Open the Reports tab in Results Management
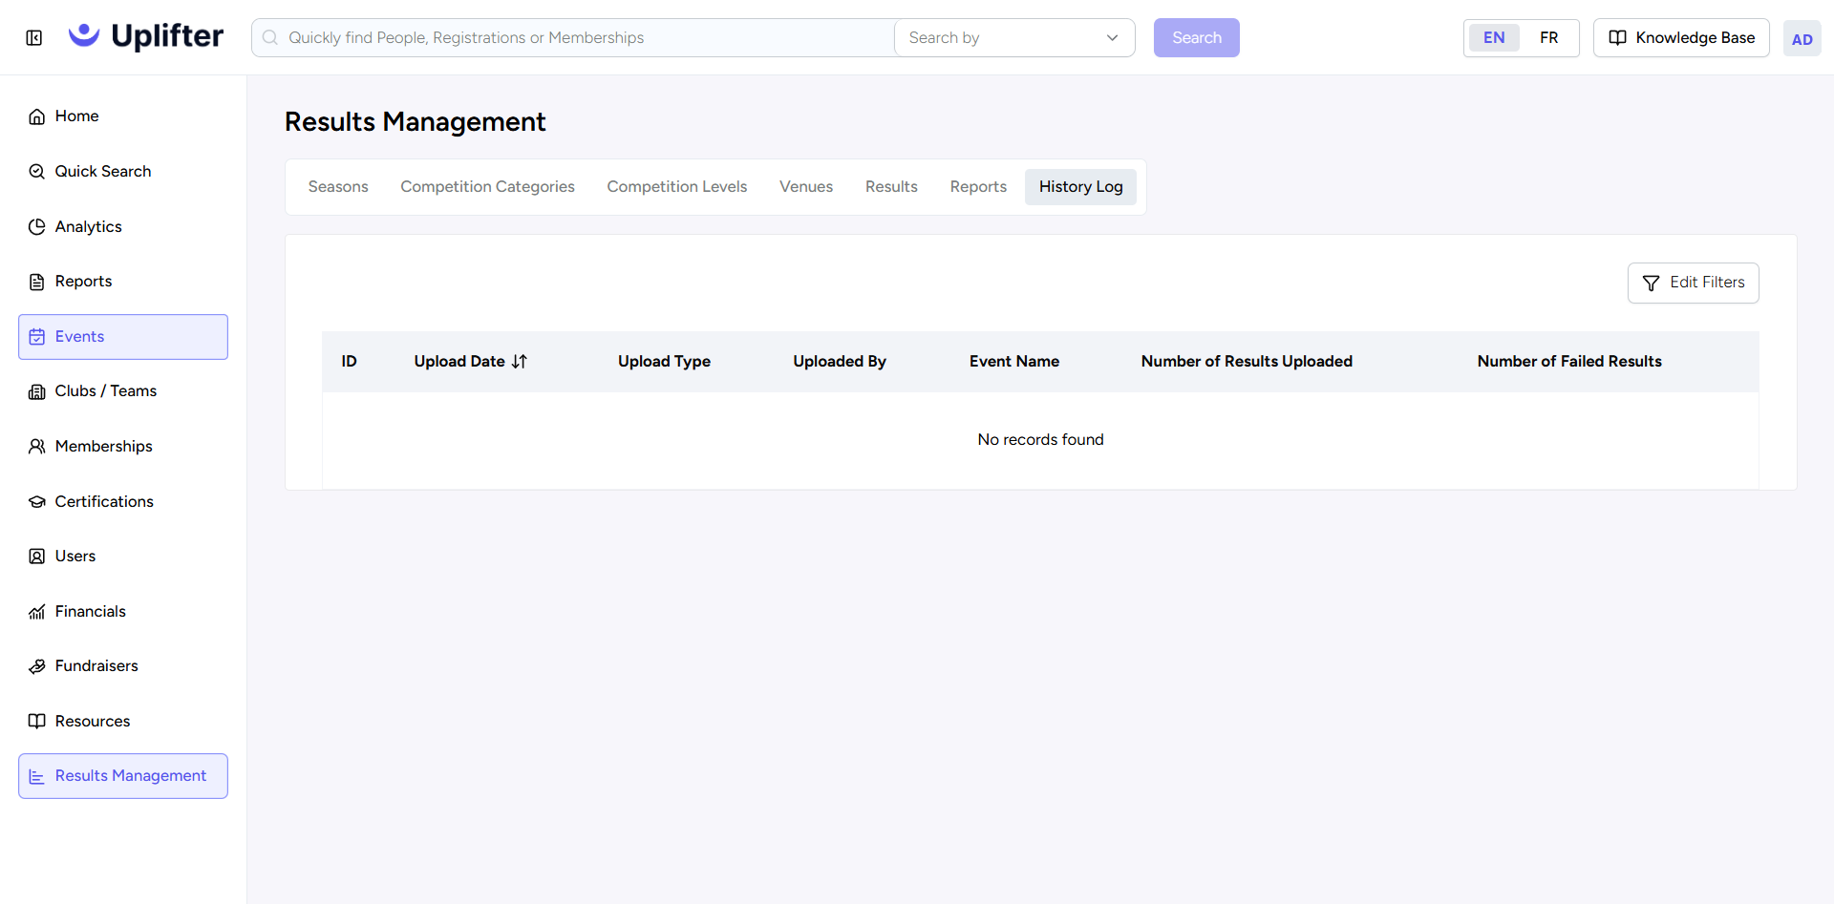This screenshot has height=904, width=1834. 978,187
